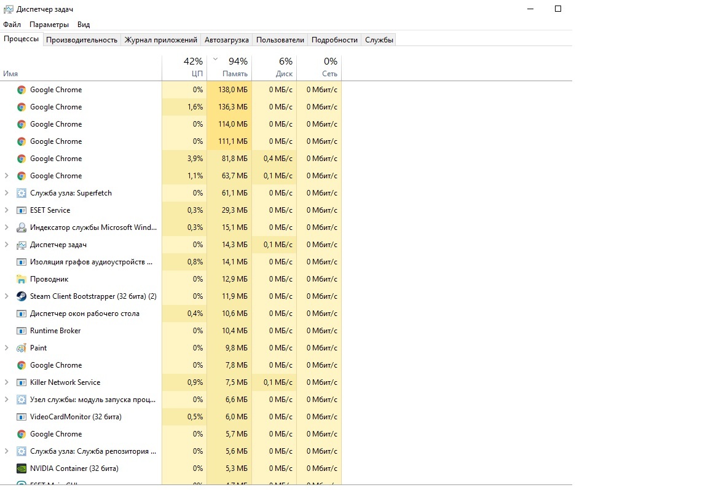The image size is (708, 490).
Task: Expand the ESET Service entry
Action: pyautogui.click(x=6, y=210)
